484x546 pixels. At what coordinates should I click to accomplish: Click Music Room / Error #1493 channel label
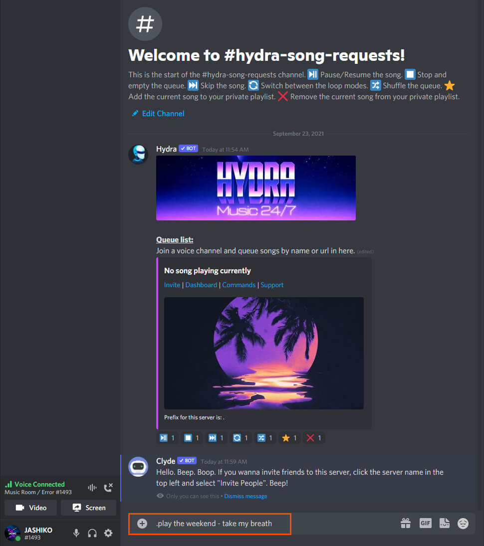tap(38, 492)
